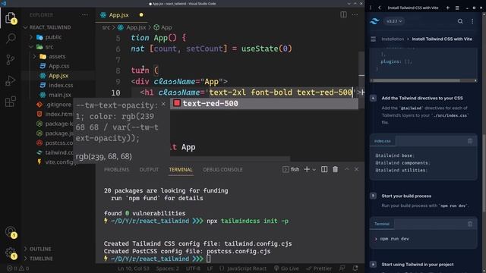Select the Terminal tab in docs snippet
This screenshot has height=273, width=486.
tap(382, 224)
